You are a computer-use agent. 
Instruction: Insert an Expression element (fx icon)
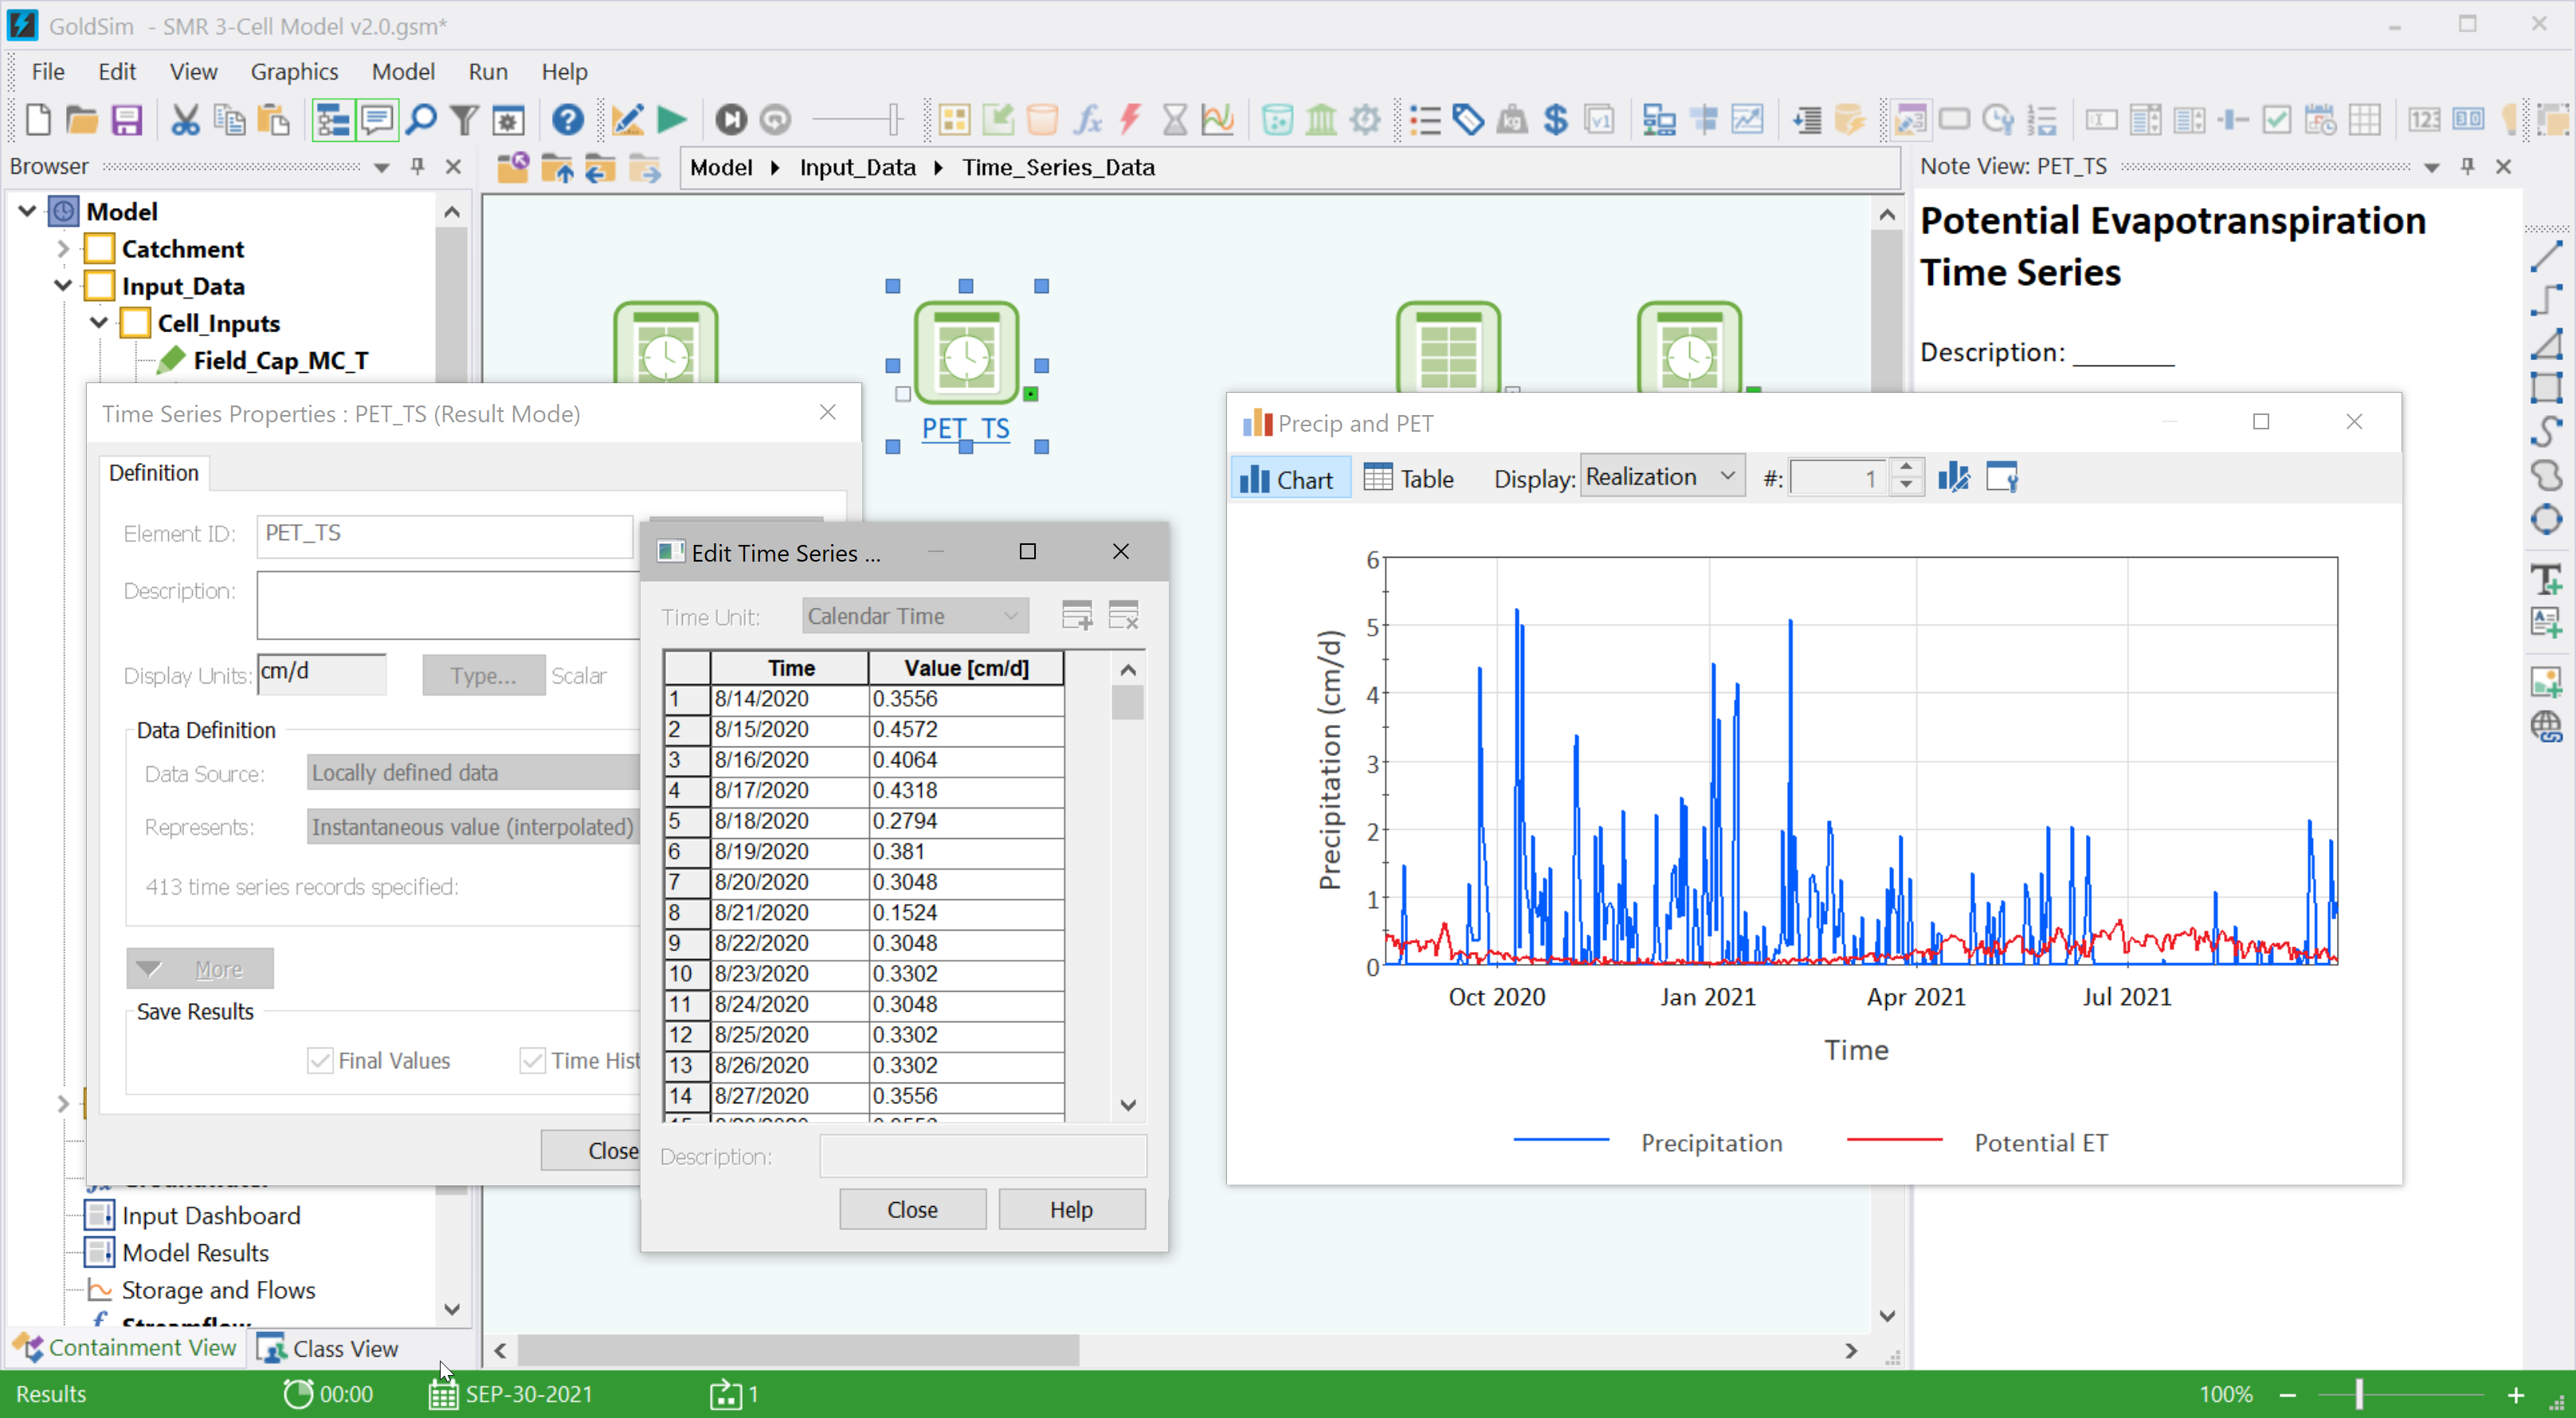[1087, 120]
